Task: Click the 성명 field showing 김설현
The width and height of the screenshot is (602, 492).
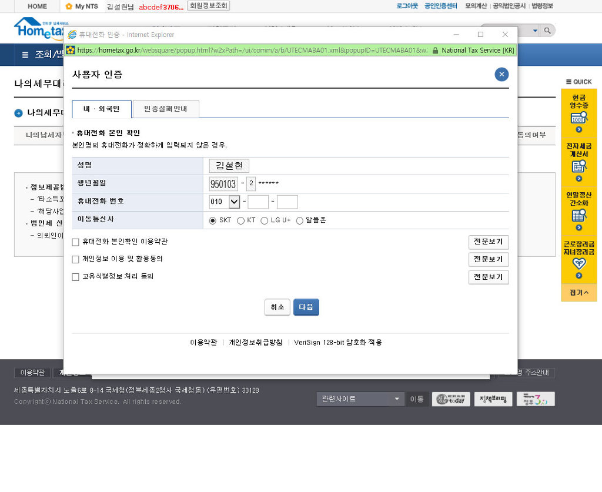Action: coord(229,166)
